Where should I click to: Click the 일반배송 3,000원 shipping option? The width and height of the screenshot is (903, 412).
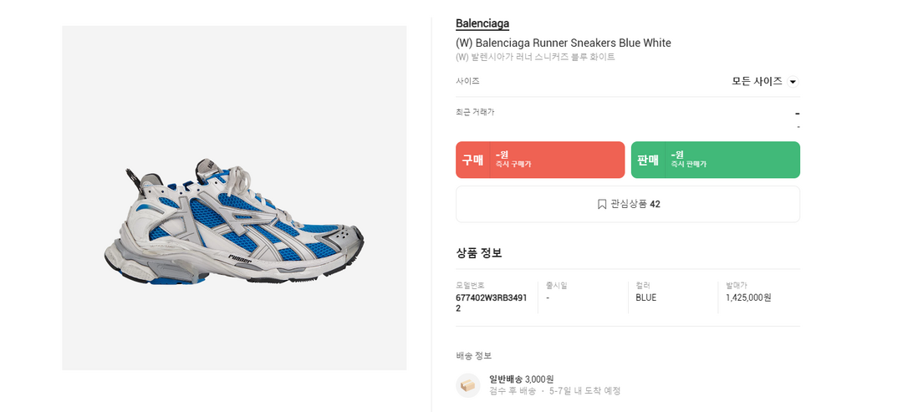coord(521,379)
